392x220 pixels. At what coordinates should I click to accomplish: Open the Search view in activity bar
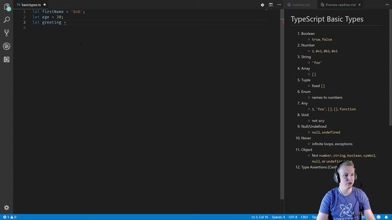(7, 20)
